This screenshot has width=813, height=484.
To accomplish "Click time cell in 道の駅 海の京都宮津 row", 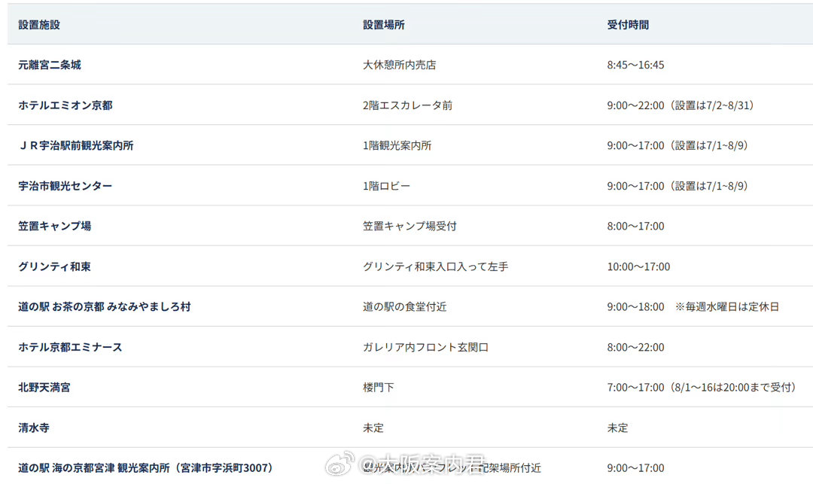I will coord(635,468).
